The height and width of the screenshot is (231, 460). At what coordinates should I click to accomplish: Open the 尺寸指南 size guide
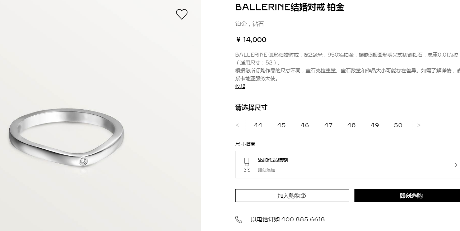click(x=245, y=144)
